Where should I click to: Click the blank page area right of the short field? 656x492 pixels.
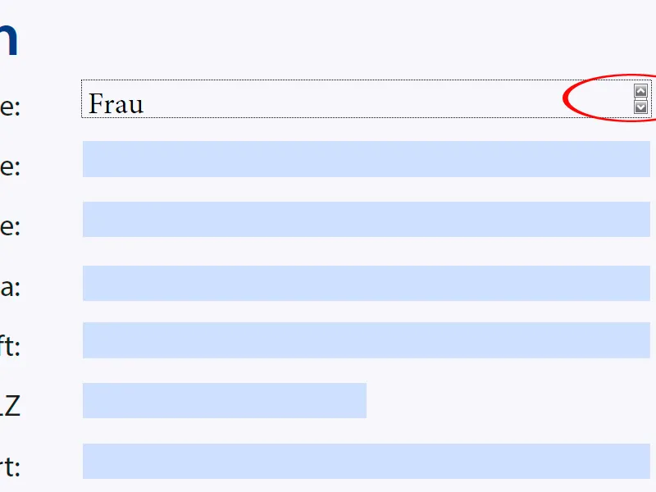(508, 400)
